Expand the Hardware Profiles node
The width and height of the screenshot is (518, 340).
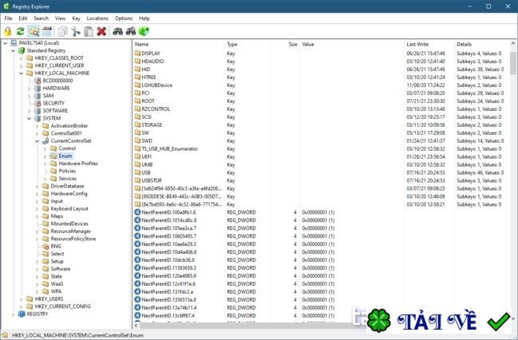[x=45, y=164]
